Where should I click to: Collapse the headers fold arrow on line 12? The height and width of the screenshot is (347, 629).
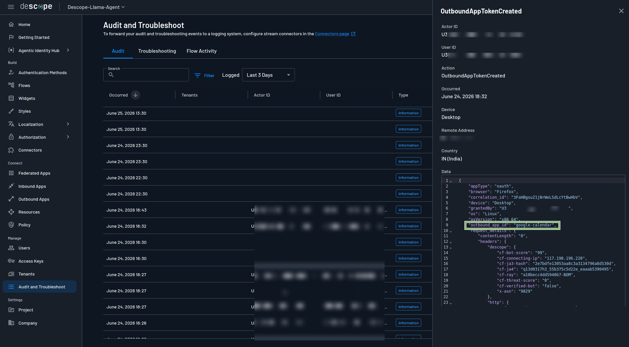451,242
